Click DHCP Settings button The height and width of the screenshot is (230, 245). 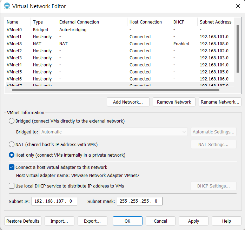213,186
